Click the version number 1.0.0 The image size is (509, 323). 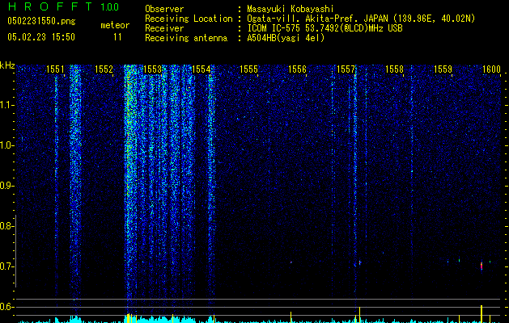110,7
